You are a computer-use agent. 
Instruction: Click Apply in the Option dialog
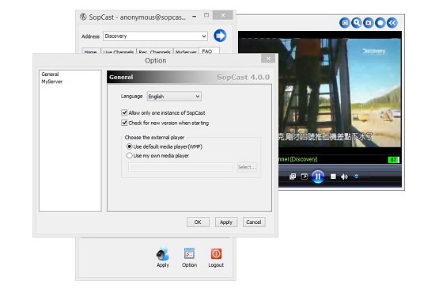click(x=226, y=222)
